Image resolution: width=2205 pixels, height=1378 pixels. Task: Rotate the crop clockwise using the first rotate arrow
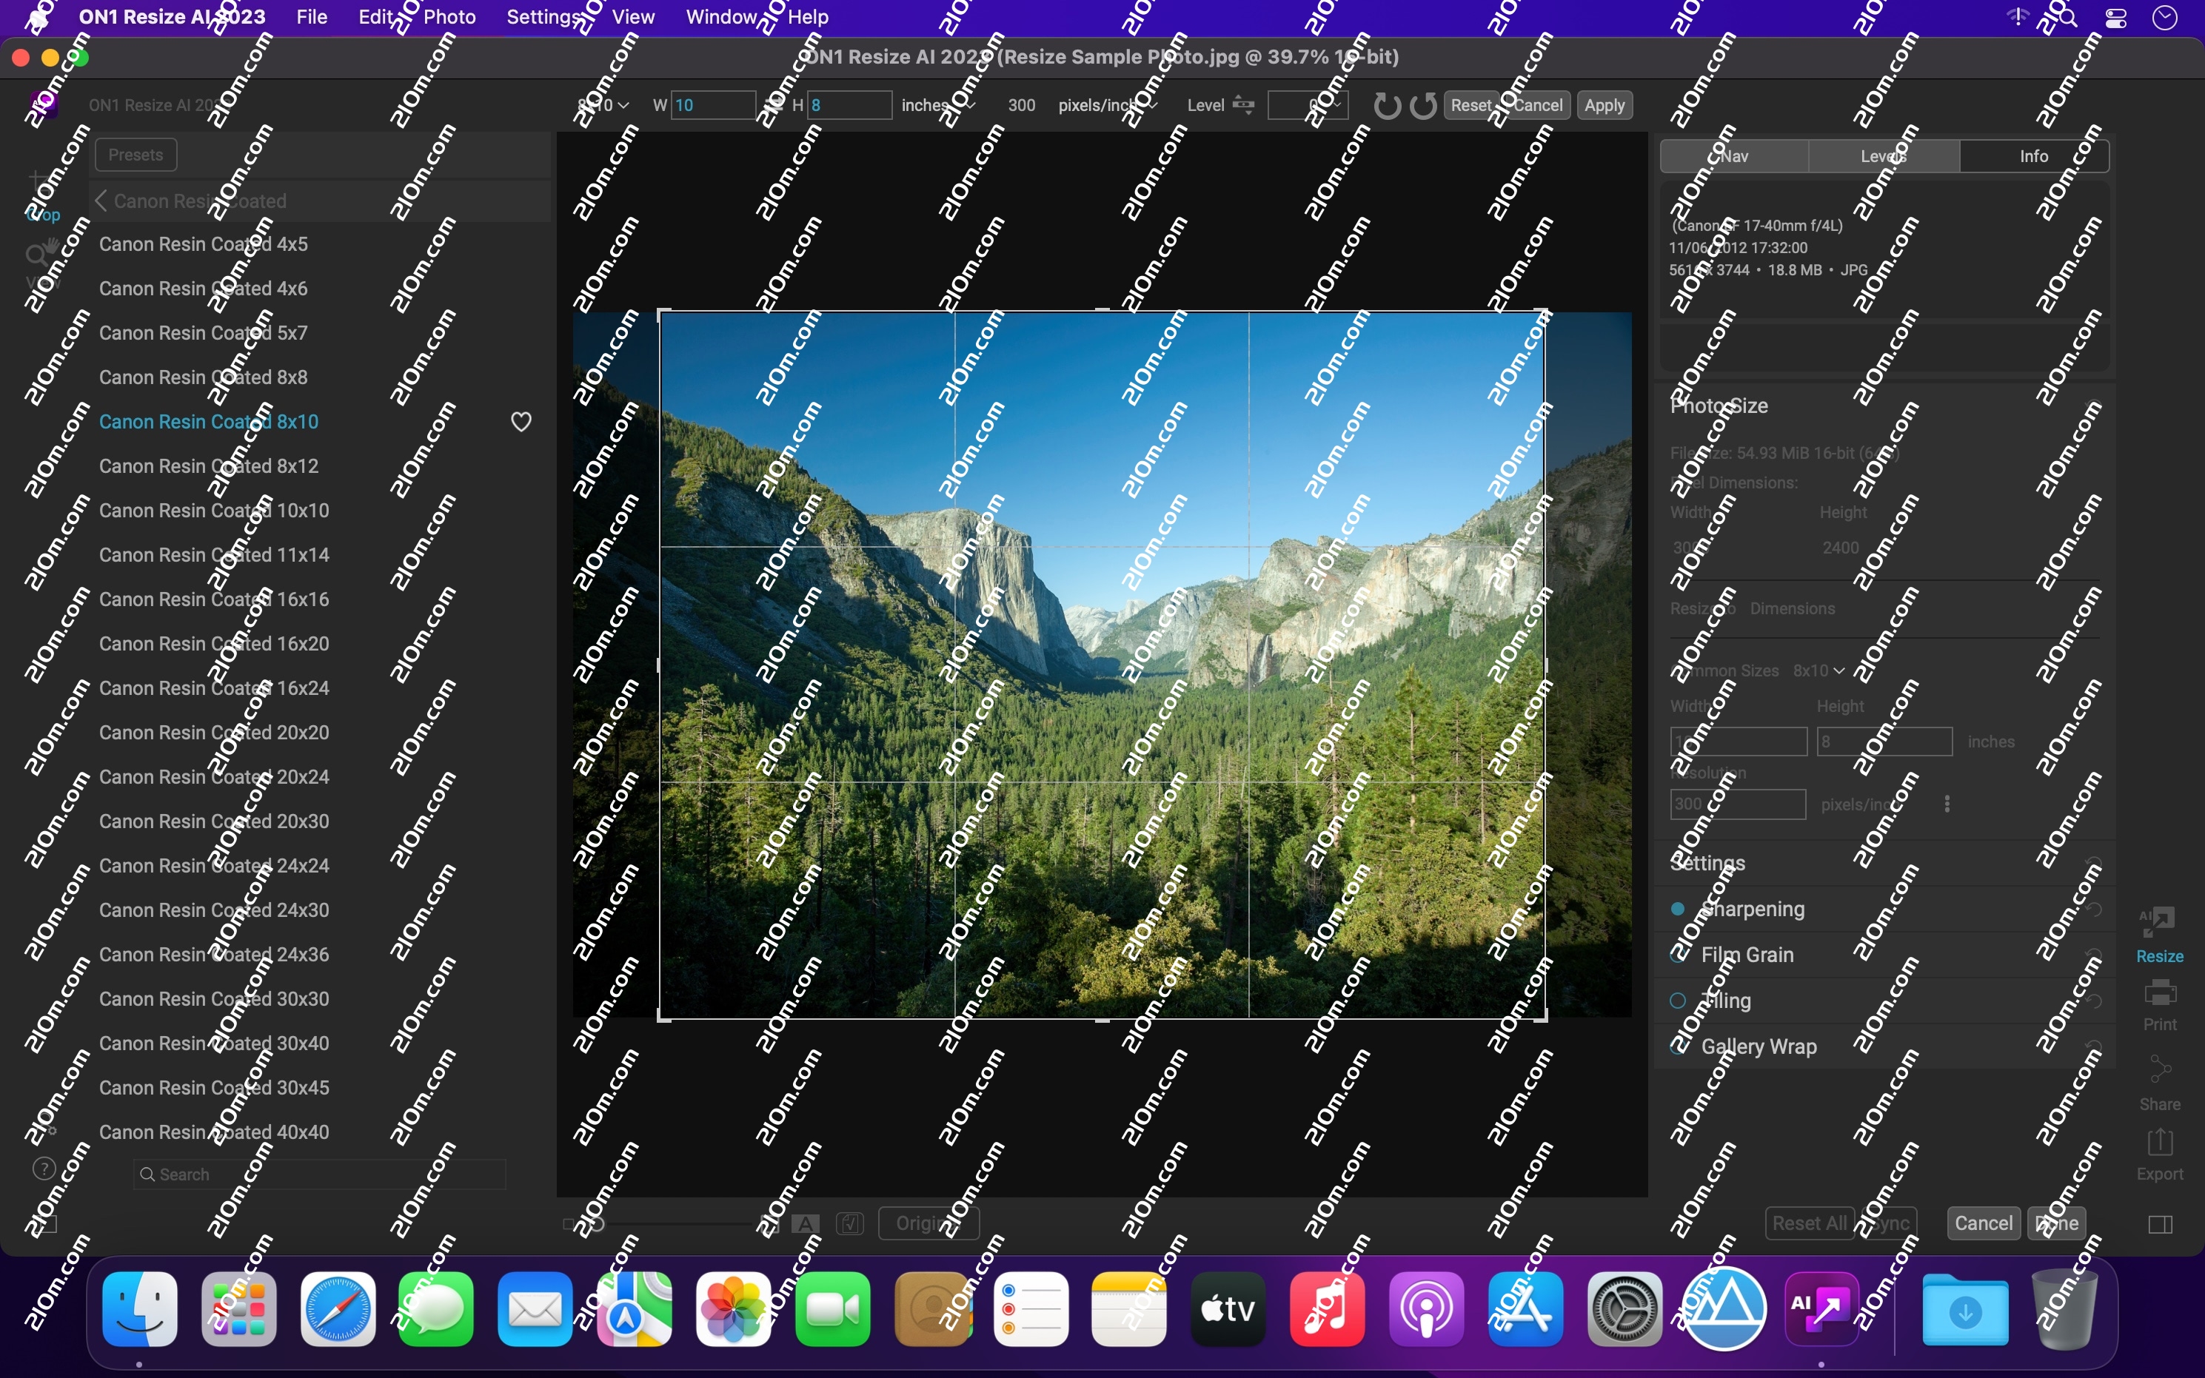[x=1386, y=106]
